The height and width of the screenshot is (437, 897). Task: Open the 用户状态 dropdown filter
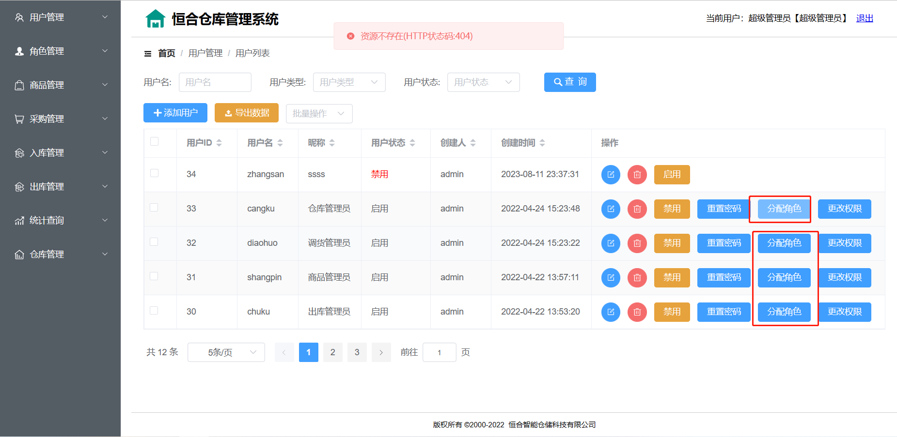point(484,82)
